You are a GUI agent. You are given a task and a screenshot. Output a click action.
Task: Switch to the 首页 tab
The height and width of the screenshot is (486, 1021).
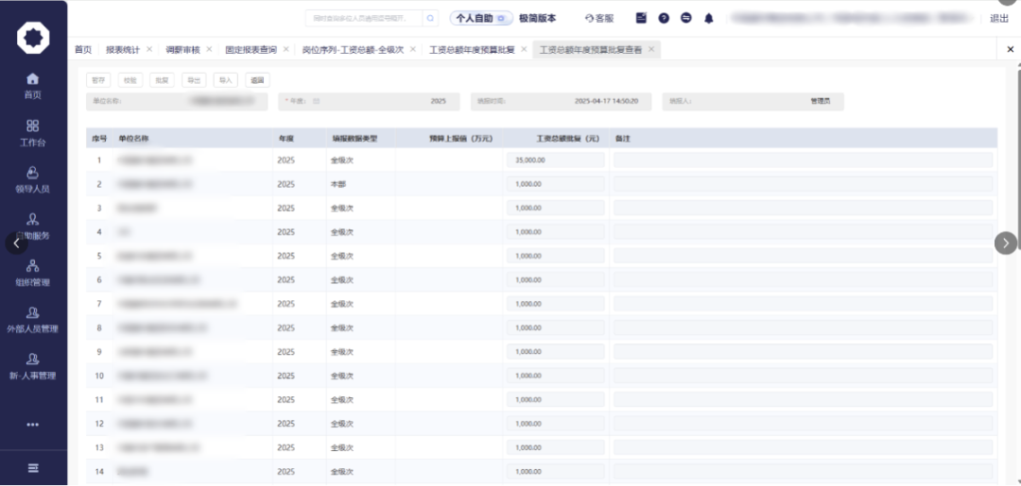[83, 49]
